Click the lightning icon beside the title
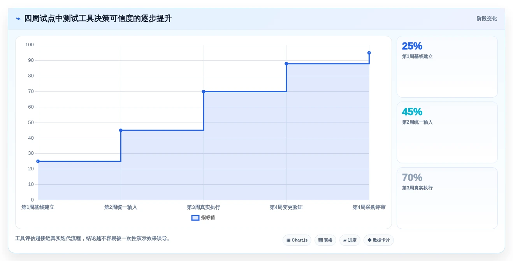The width and height of the screenshot is (513, 261). (x=18, y=19)
